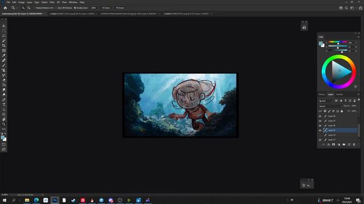Select the Smudge tool

(4, 90)
